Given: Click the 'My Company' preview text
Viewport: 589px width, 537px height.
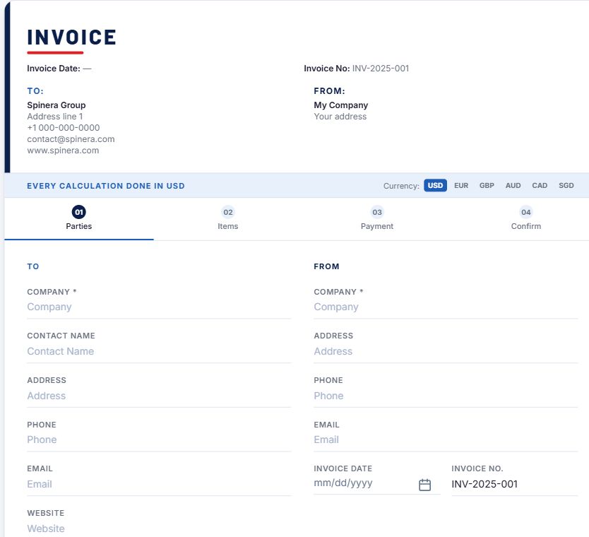Looking at the screenshot, I should tap(340, 105).
